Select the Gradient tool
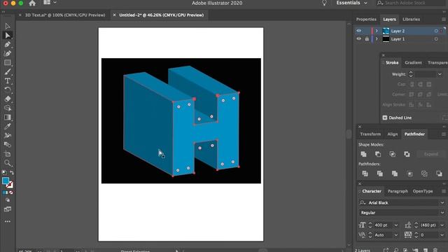The width and height of the screenshot is (448, 252). [x=8, y=118]
